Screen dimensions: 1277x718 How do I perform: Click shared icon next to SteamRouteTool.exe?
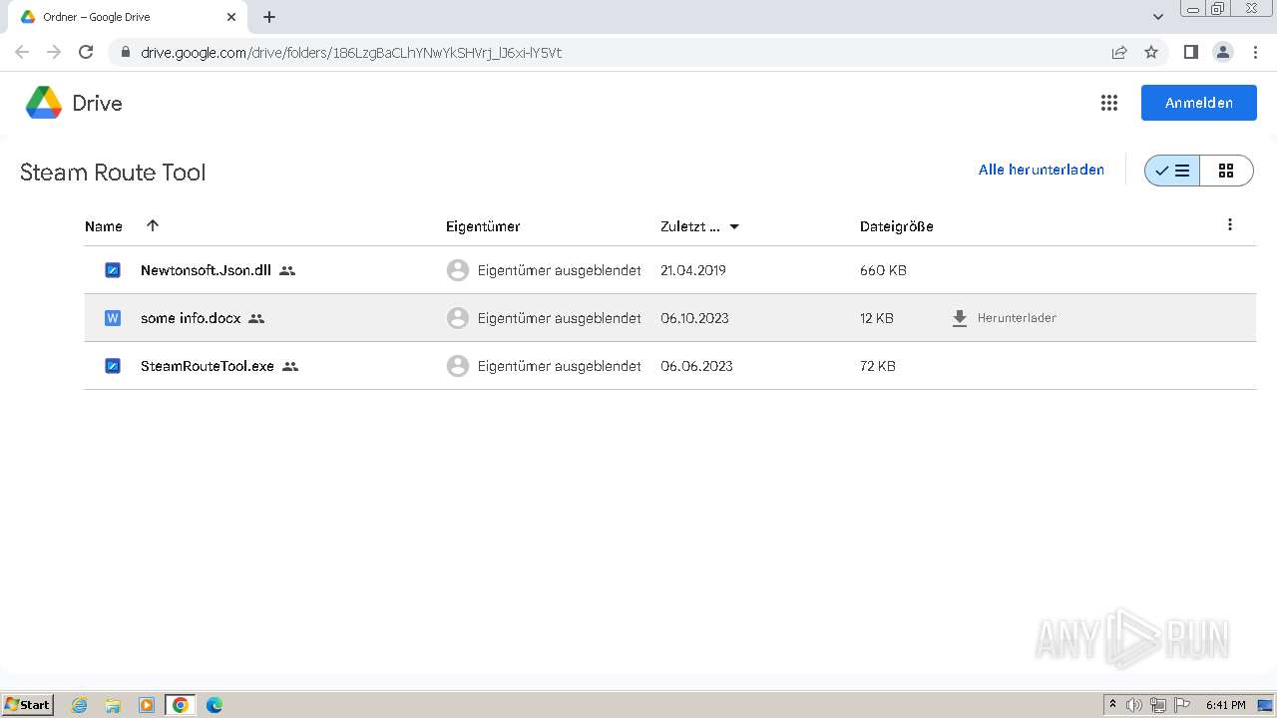point(290,366)
